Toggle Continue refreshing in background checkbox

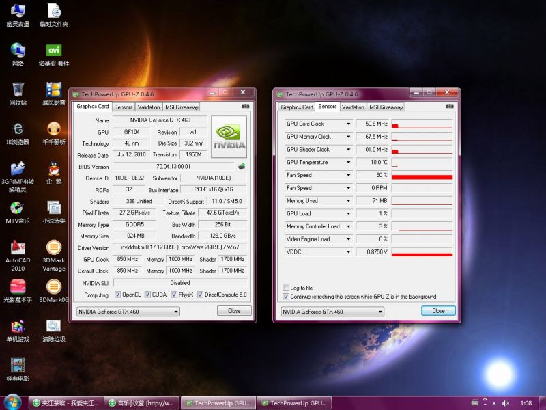[x=286, y=297]
